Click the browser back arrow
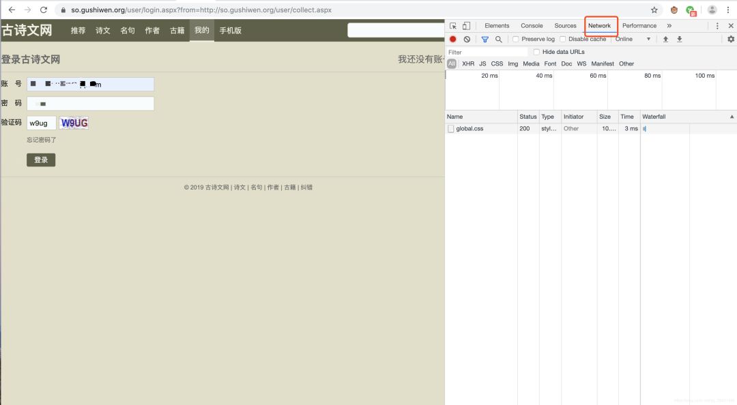Screen dimensions: 737x405 point(12,10)
